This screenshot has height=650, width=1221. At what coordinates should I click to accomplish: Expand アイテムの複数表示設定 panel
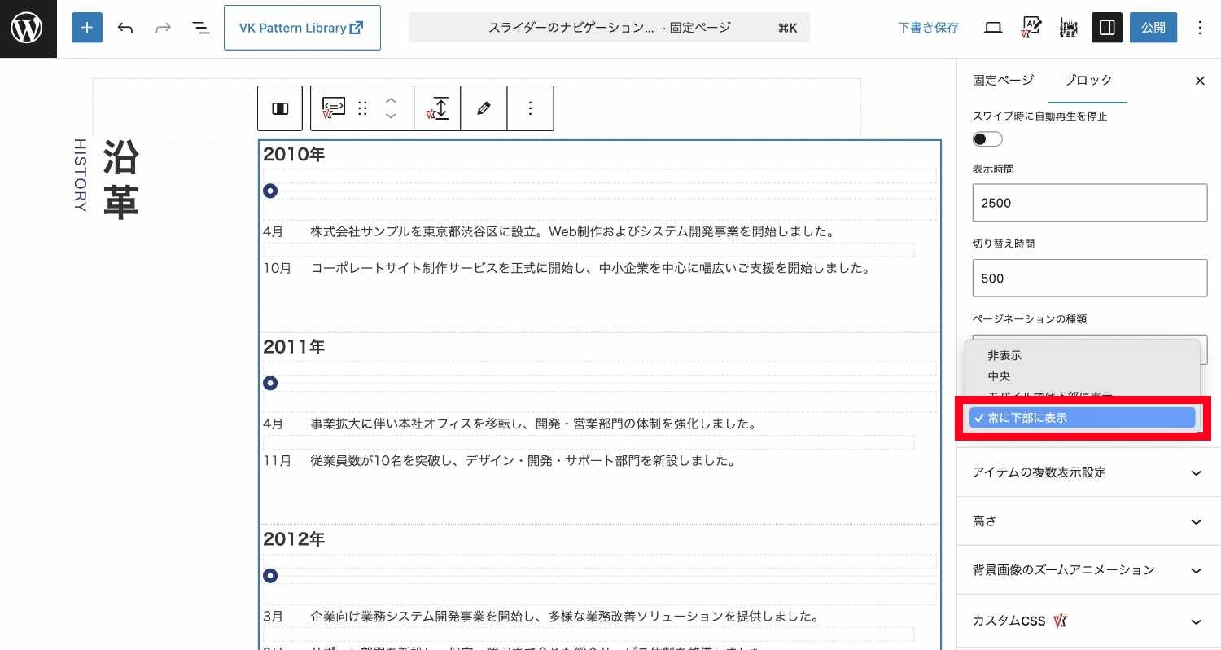point(1088,472)
